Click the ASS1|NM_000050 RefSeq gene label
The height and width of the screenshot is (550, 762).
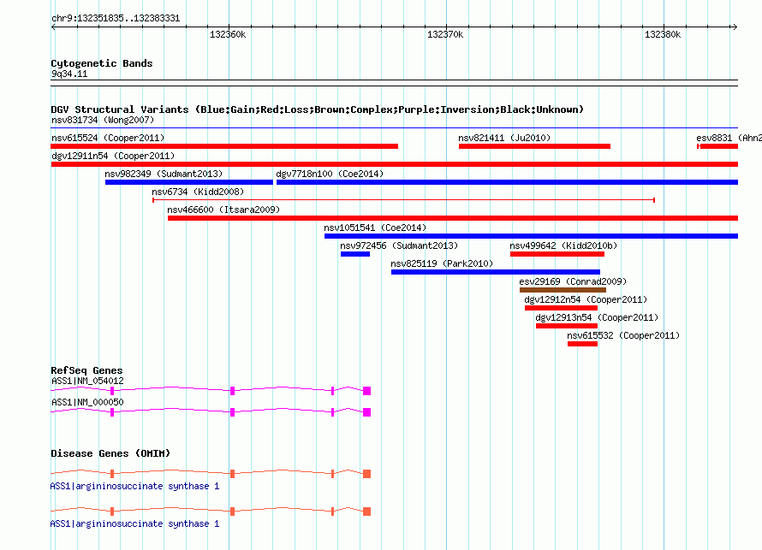pos(87,402)
